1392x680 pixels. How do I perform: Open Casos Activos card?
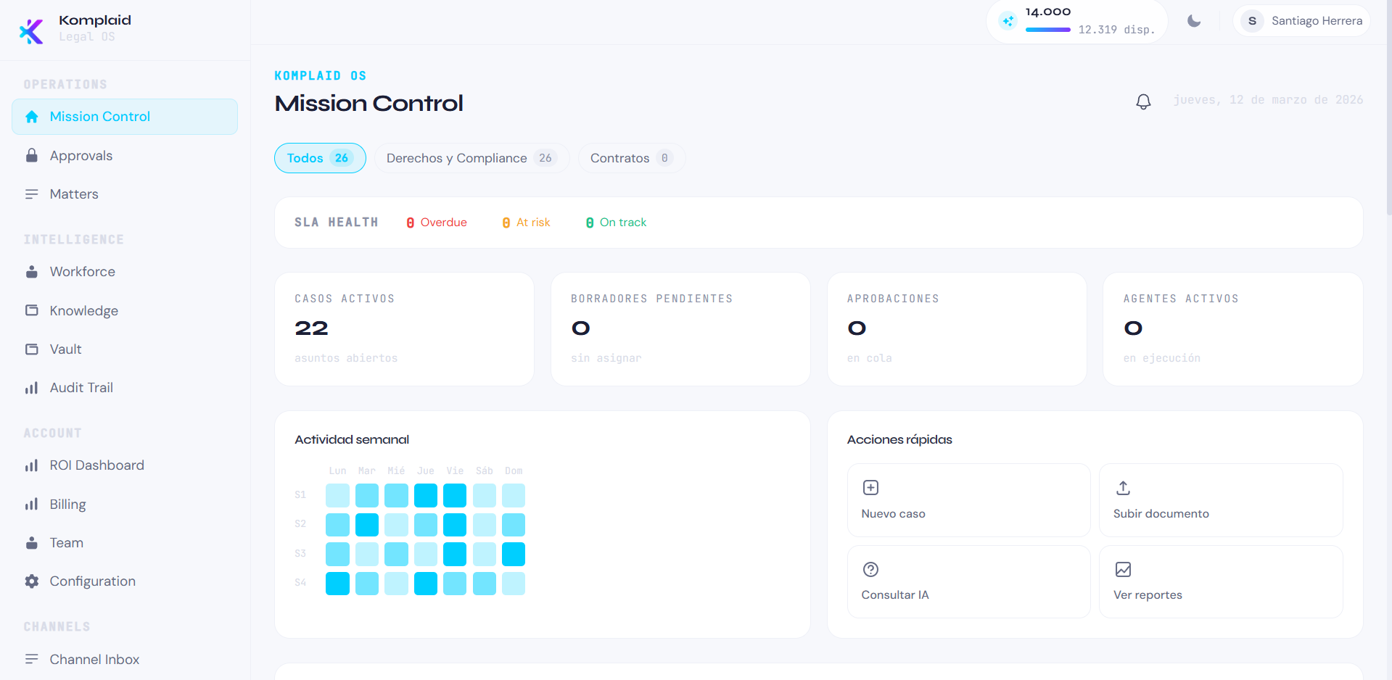tap(404, 329)
